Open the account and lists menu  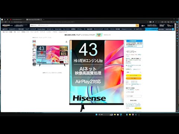[x=153, y=25]
